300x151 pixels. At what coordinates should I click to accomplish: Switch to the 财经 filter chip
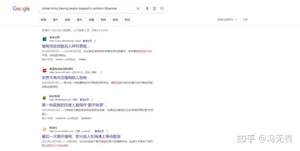[127, 19]
